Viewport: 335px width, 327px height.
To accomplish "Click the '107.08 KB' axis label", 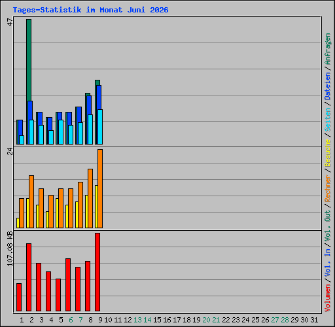I will pyautogui.click(x=10, y=249).
